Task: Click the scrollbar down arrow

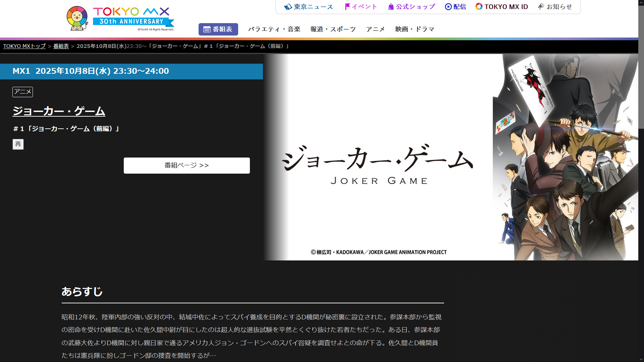Action: coord(641,359)
